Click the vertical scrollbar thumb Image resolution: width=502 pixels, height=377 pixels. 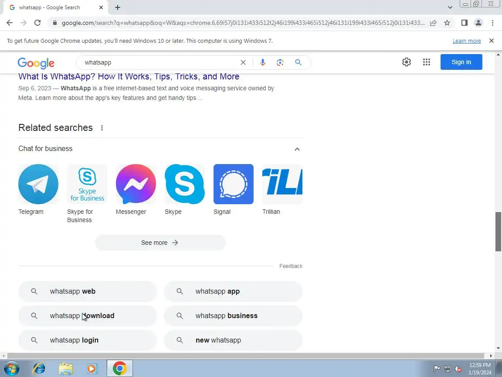point(498,231)
